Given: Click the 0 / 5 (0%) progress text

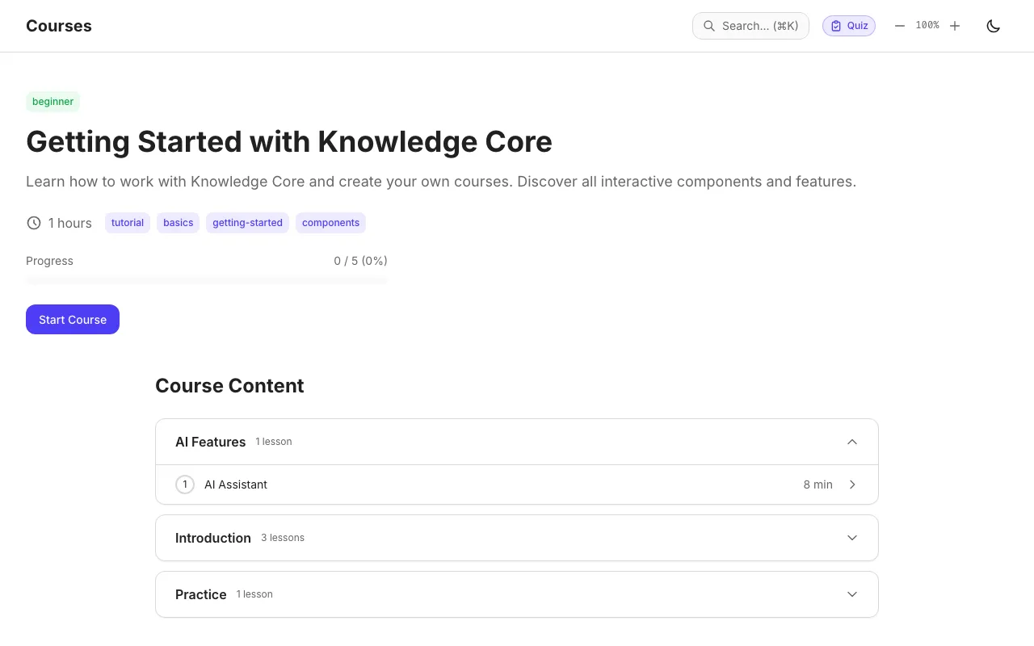Looking at the screenshot, I should point(361,261).
